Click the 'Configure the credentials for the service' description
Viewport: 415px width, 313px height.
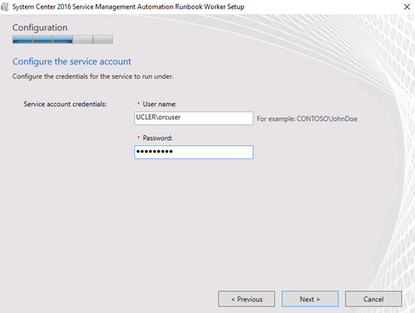[93, 76]
